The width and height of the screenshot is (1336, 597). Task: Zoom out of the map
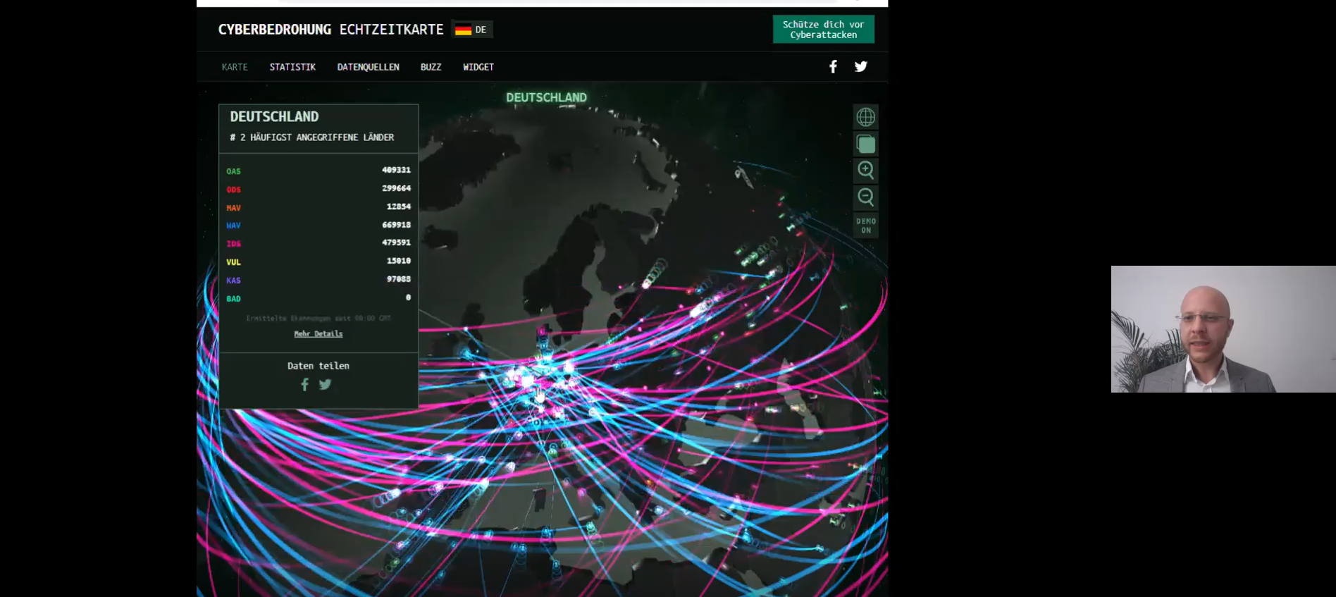pyautogui.click(x=865, y=197)
